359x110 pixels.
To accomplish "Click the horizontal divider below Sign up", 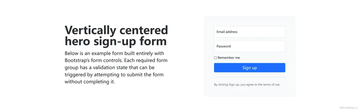I will [250, 77].
